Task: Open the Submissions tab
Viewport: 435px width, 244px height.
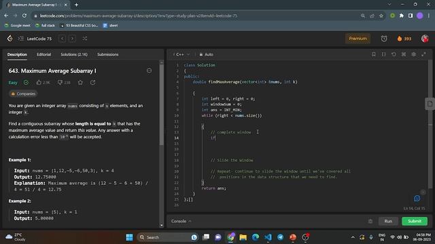Action: [108, 54]
